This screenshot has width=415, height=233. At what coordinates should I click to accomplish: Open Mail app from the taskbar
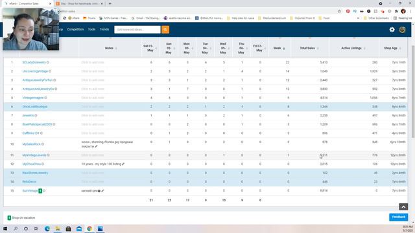(x=79, y=228)
